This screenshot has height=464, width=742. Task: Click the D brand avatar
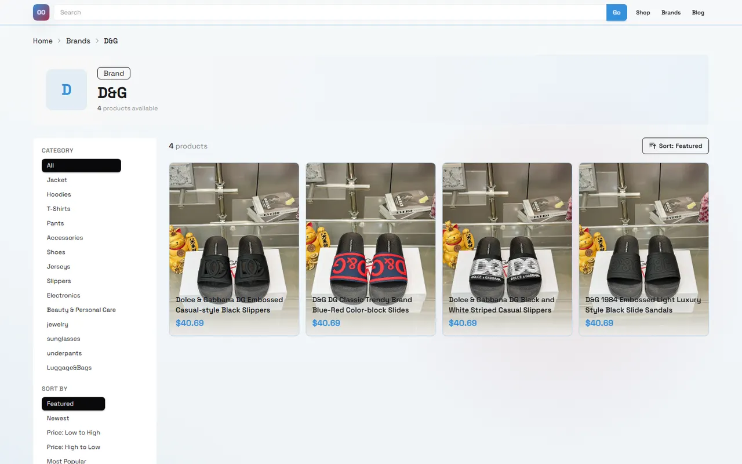point(67,90)
